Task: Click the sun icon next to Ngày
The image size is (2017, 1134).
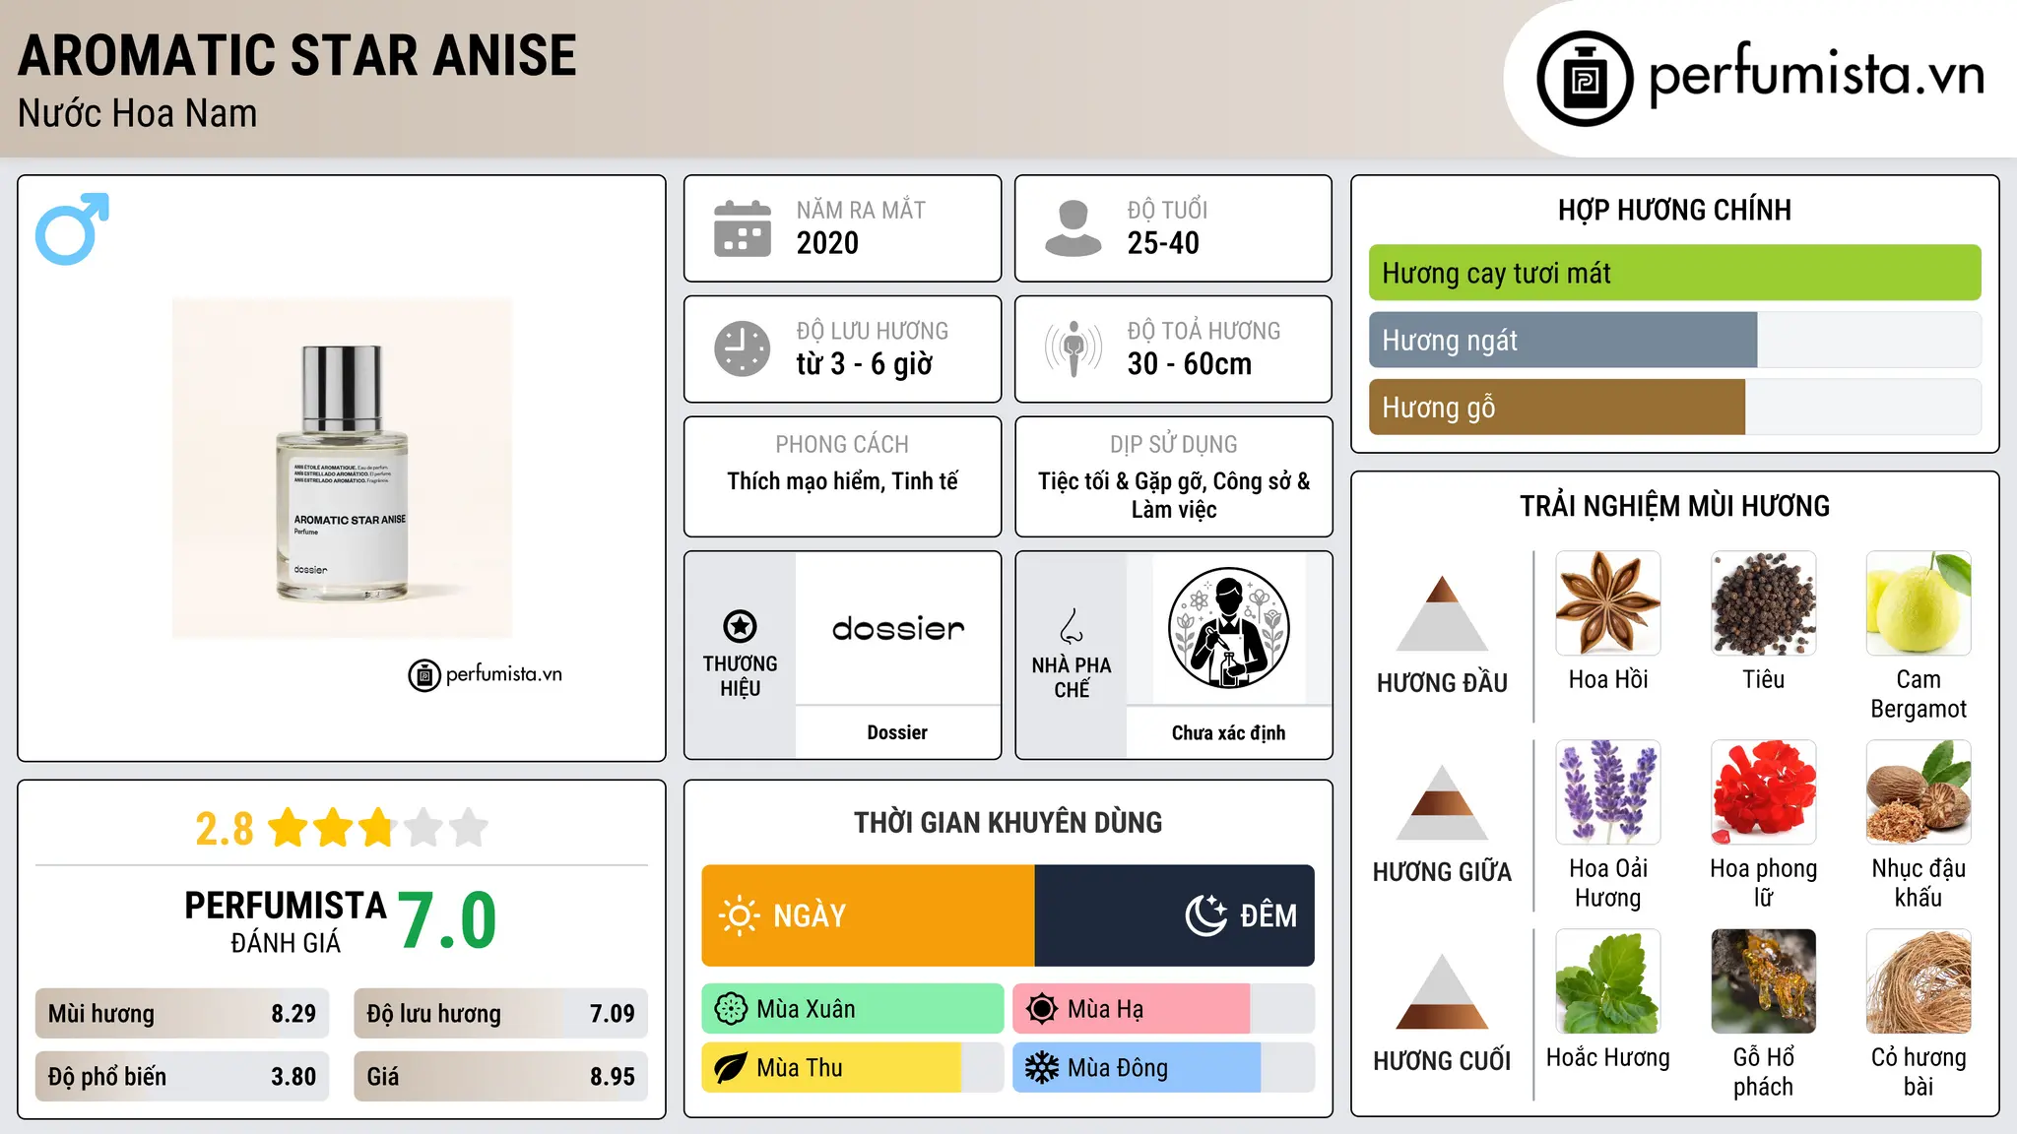Action: [x=739, y=915]
